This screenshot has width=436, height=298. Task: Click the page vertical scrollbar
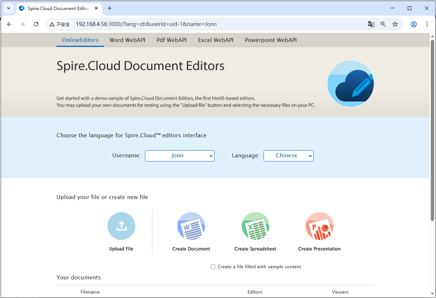(x=432, y=130)
